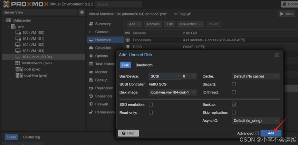Open the Documentation button
Screen dimensions: 298x145
pos(290,4)
